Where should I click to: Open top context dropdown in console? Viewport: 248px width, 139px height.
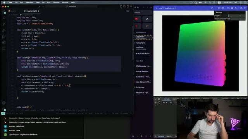pos(165,102)
